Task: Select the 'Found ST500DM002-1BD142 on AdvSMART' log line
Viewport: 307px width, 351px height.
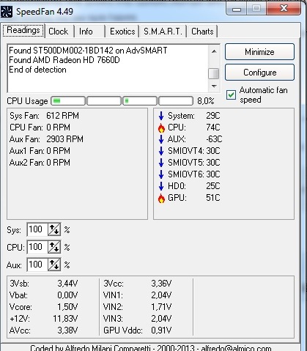Action: [x=88, y=51]
